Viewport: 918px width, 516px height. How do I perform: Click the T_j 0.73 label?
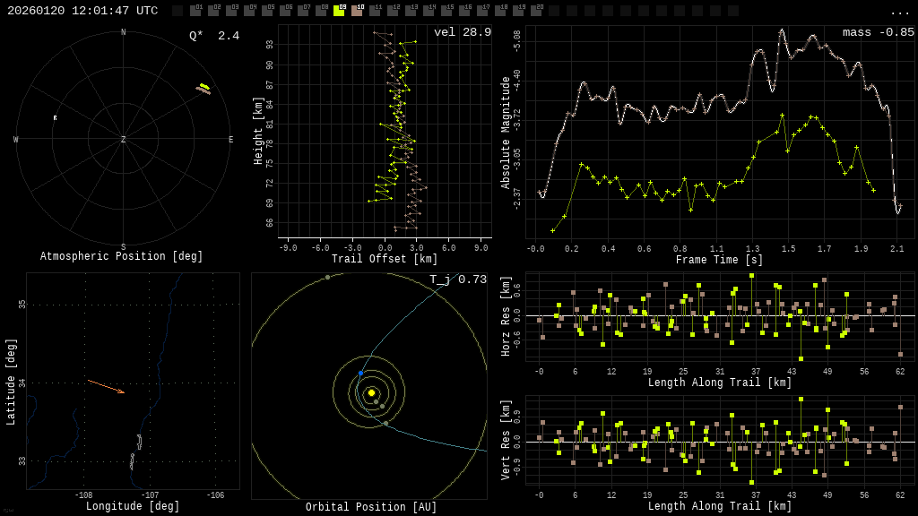[457, 279]
